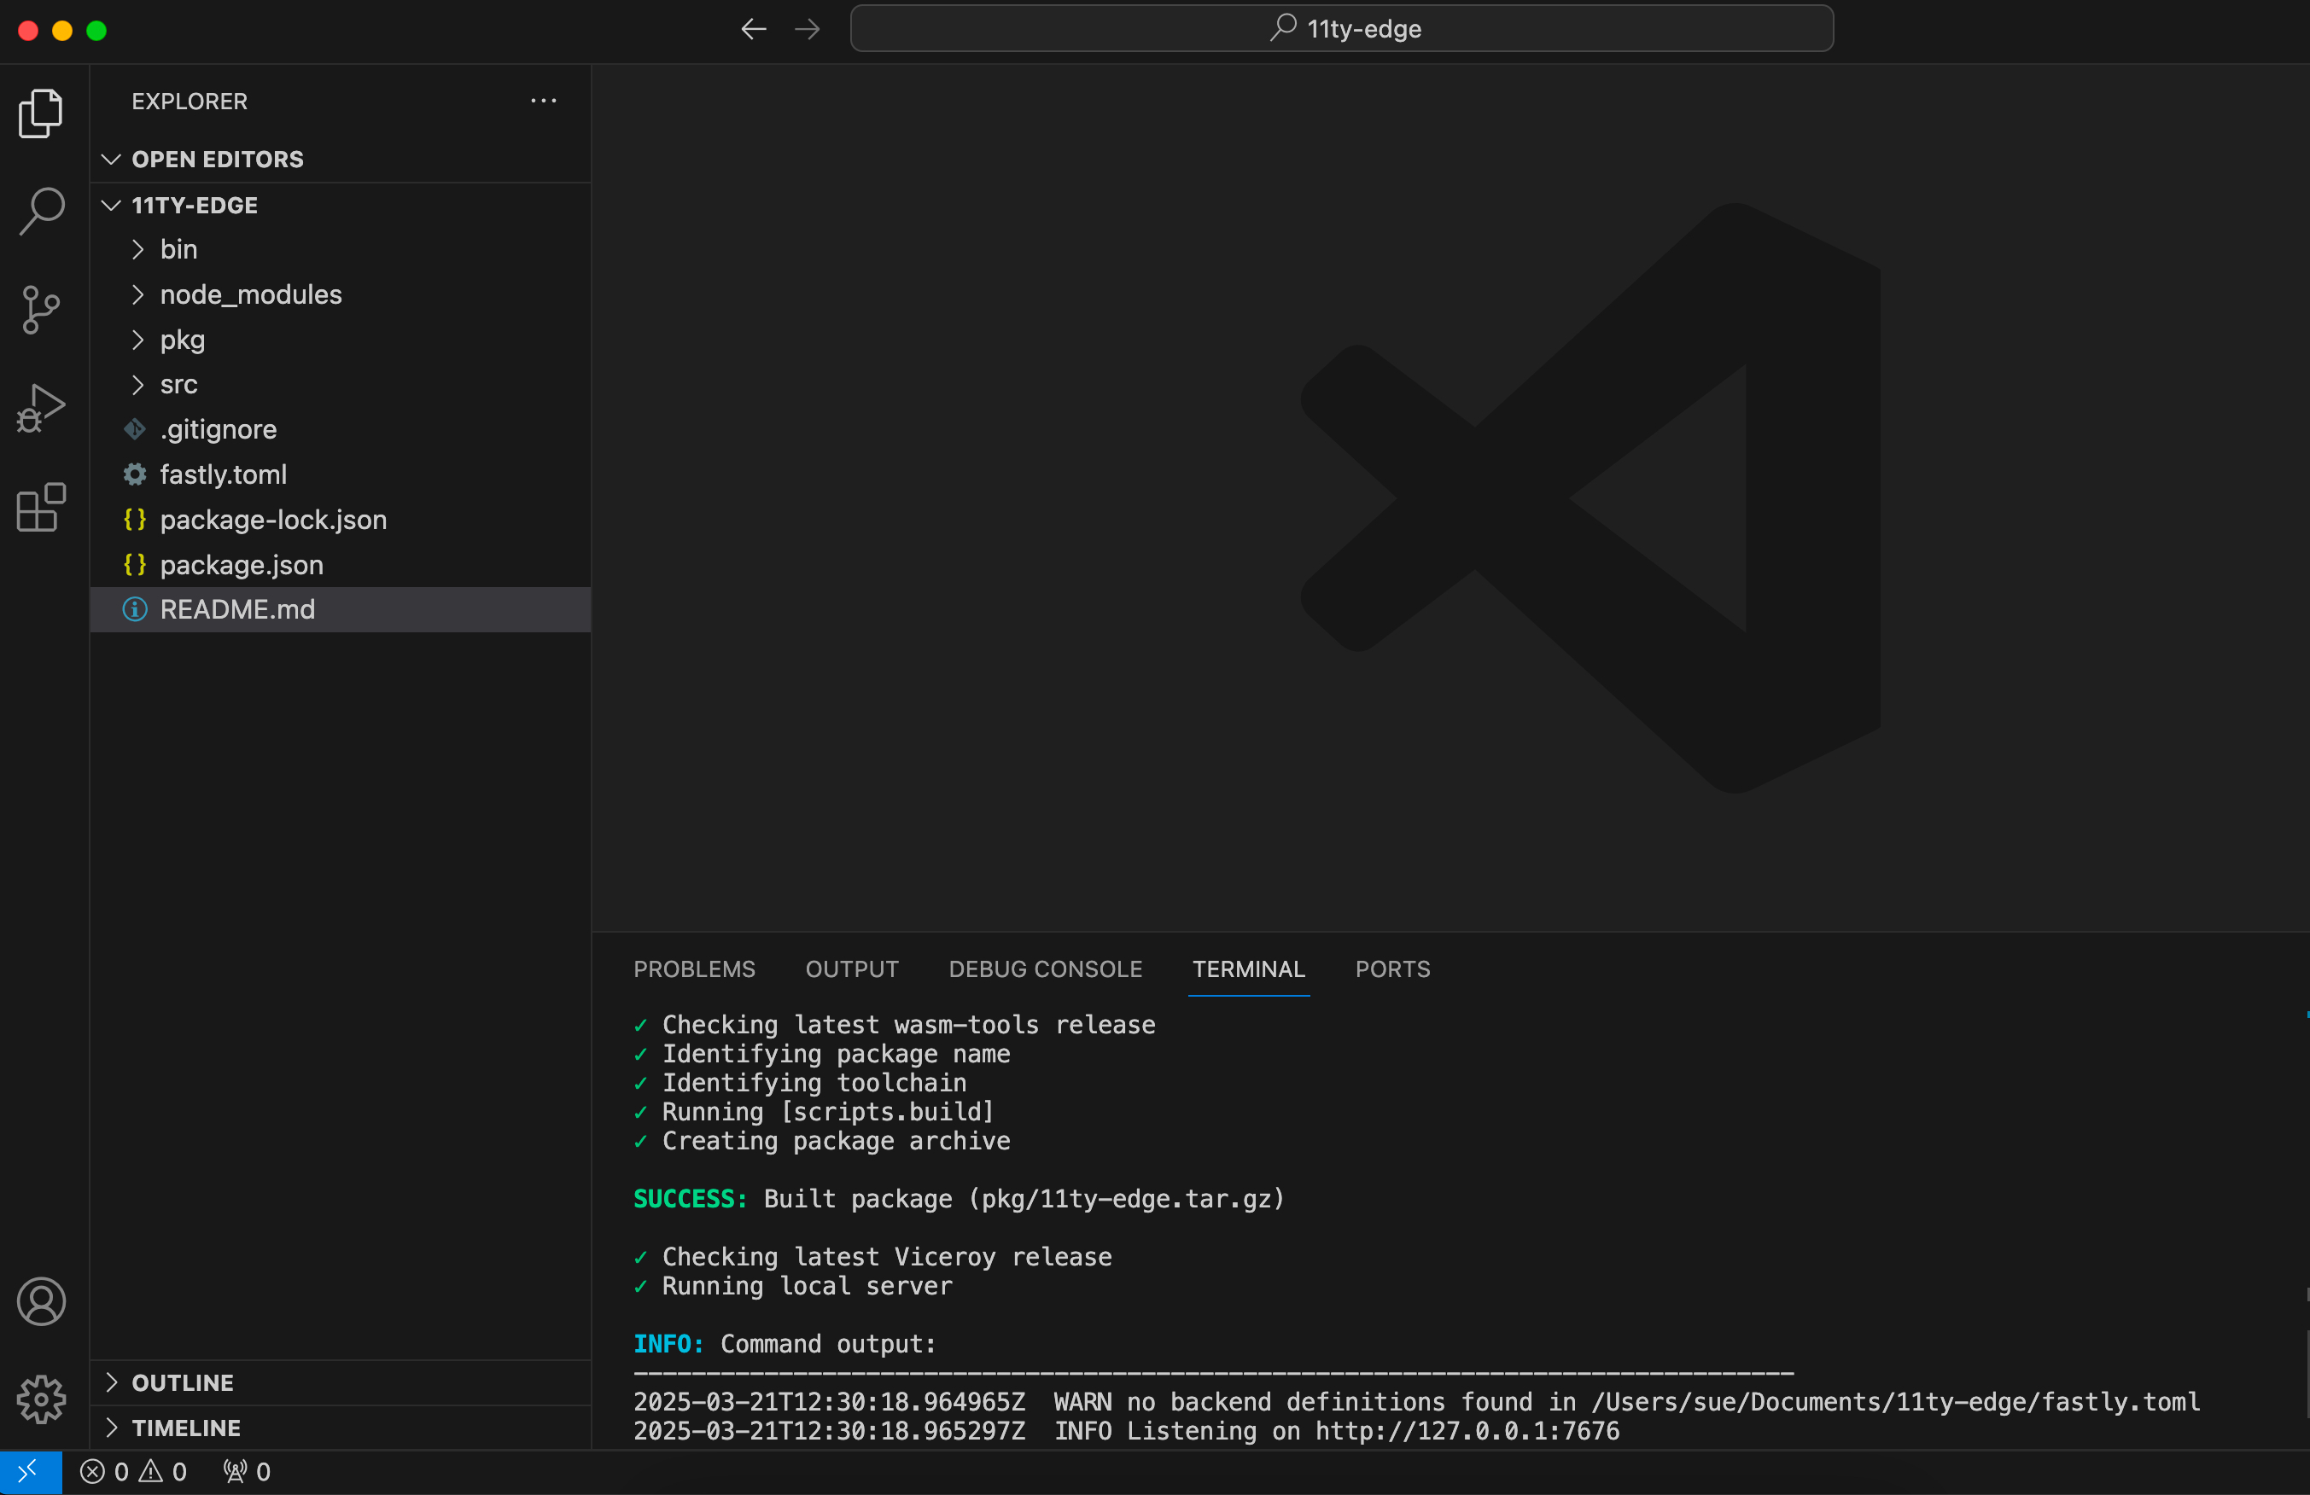Expand the node_modules folder

tap(137, 294)
